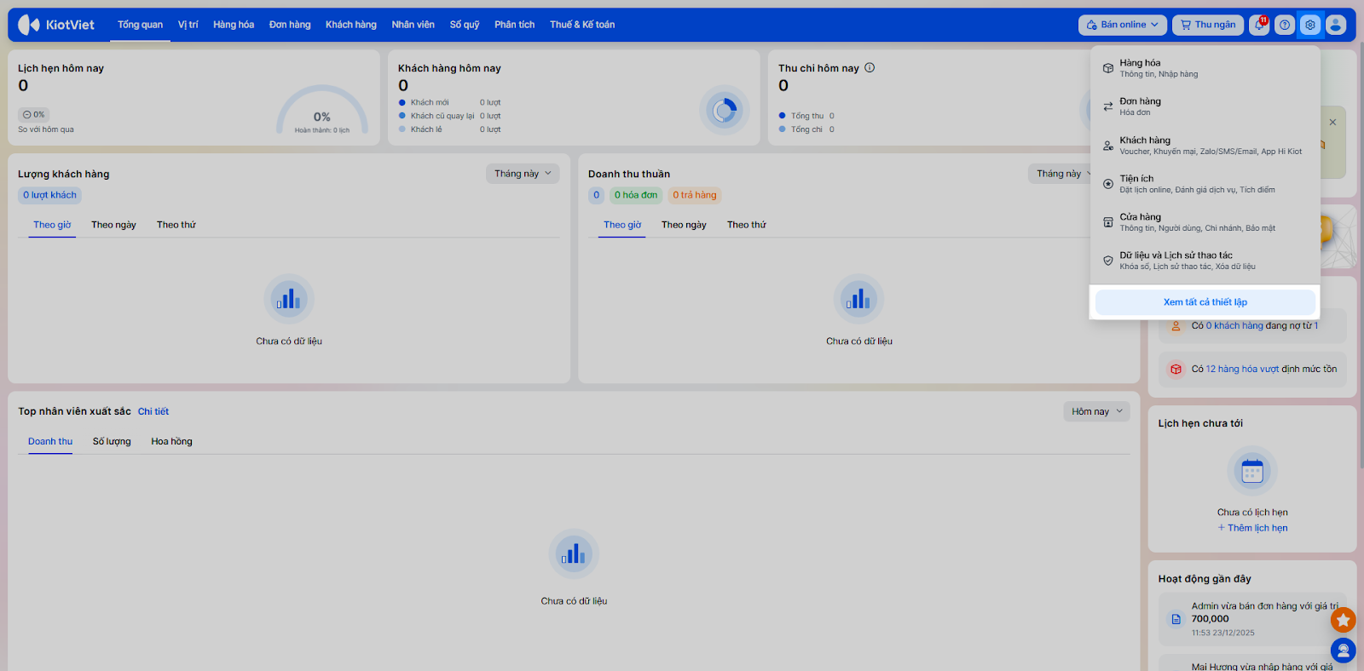Click the settings gear icon
The height and width of the screenshot is (671, 1364).
point(1310,25)
